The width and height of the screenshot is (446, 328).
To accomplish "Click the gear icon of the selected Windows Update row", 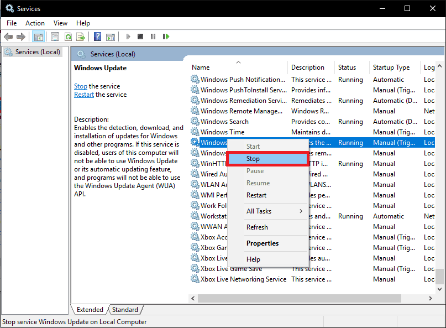I will tap(195, 142).
